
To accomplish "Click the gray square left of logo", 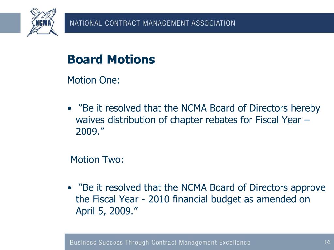I will [x=10, y=23].
